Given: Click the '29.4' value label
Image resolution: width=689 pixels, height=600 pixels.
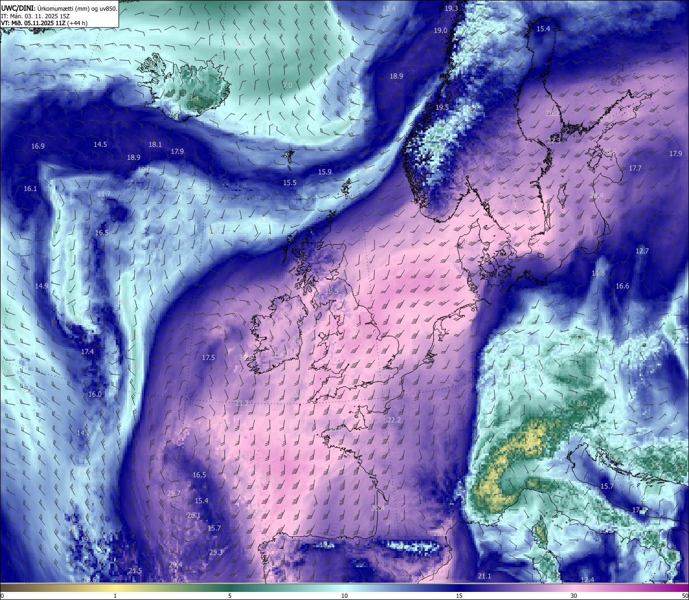Looking at the screenshot, I should tap(175, 565).
